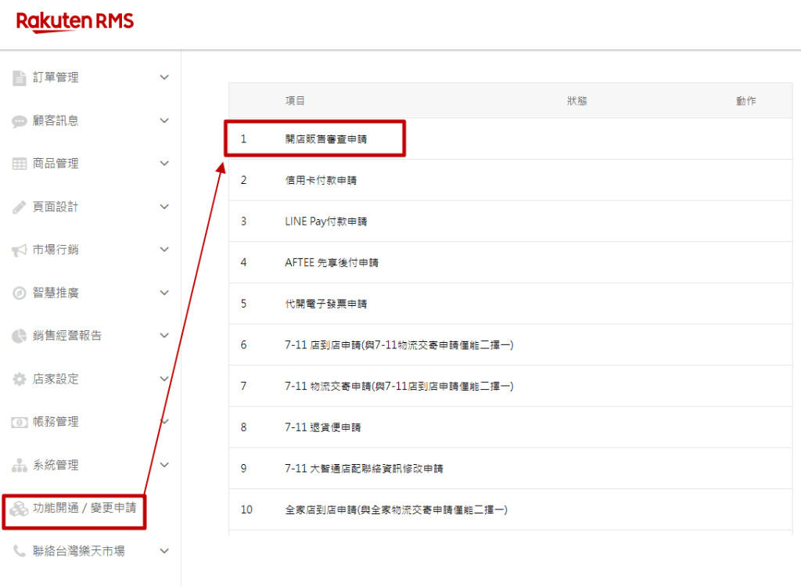Expand the 聯絡台灣樂天市場 chevron

coord(164,551)
